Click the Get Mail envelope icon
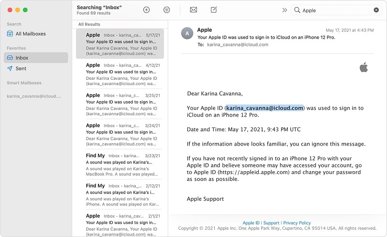Image resolution: width=387 pixels, height=237 pixels. click(193, 10)
